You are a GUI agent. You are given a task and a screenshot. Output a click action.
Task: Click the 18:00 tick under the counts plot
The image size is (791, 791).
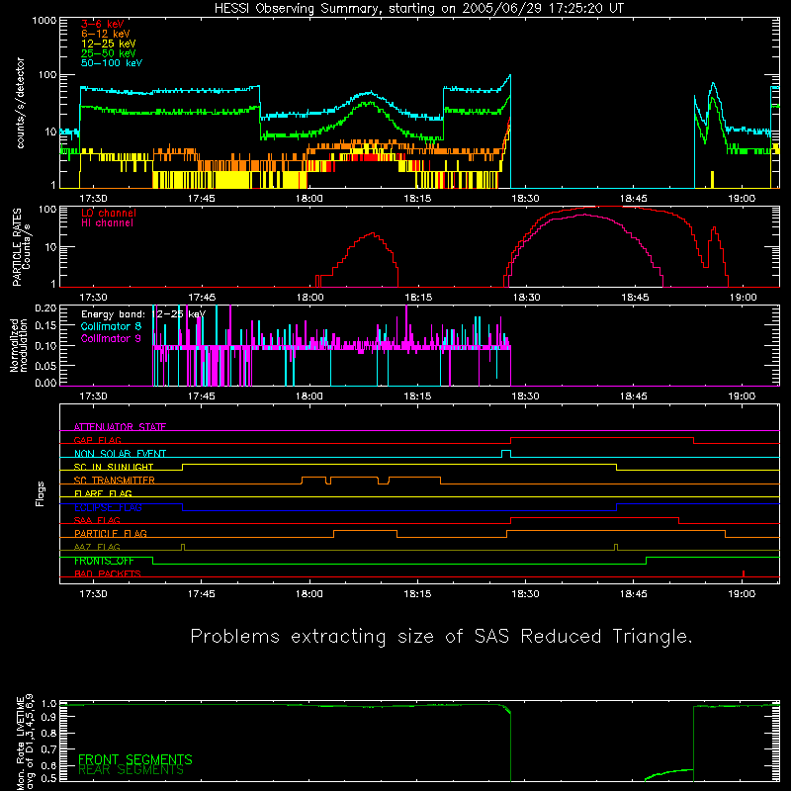tap(308, 199)
